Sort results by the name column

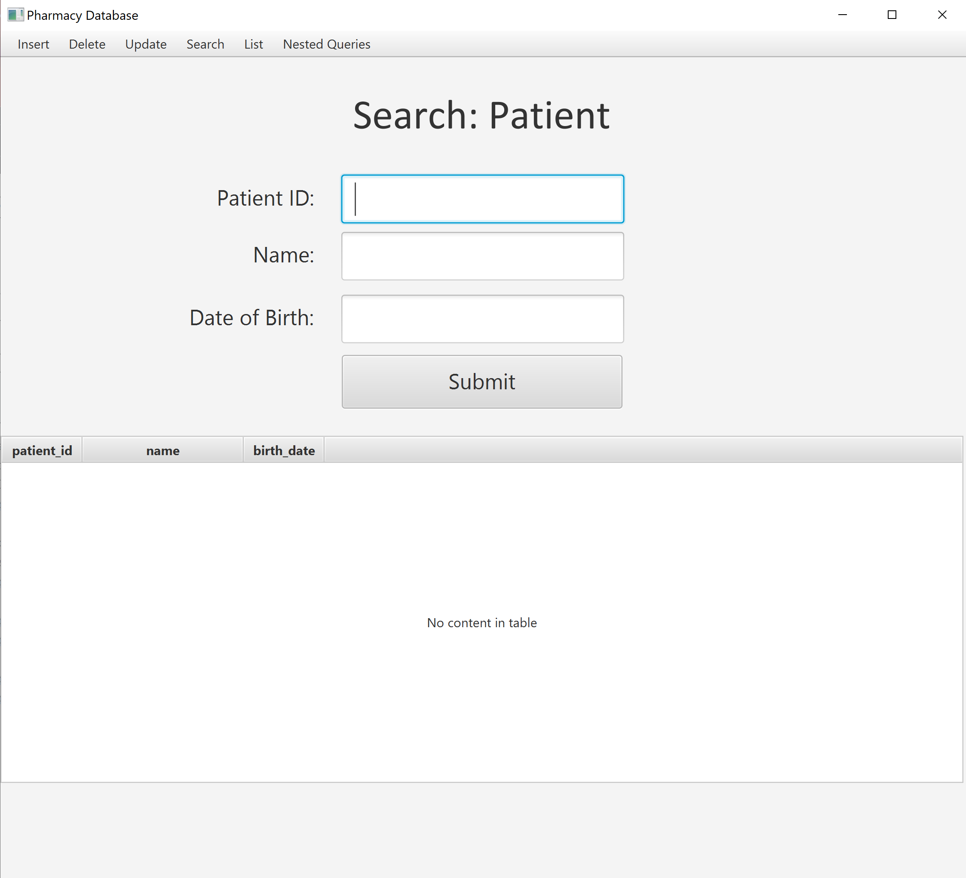(163, 450)
